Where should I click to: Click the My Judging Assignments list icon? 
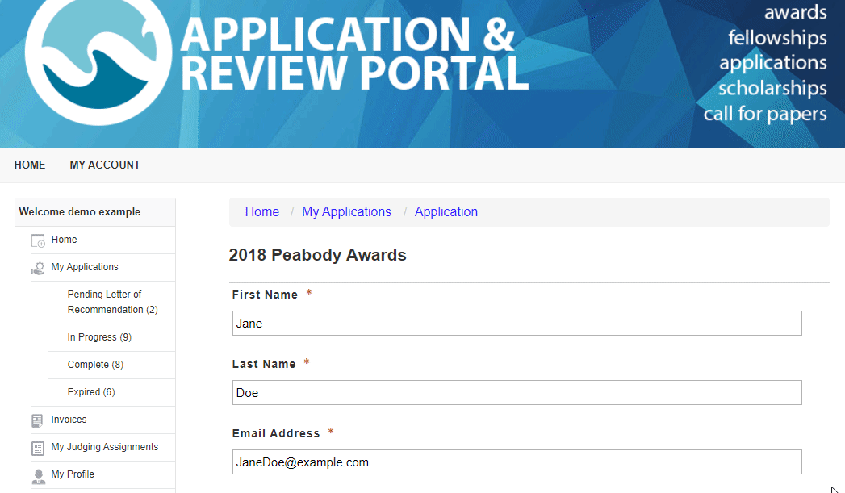click(38, 448)
